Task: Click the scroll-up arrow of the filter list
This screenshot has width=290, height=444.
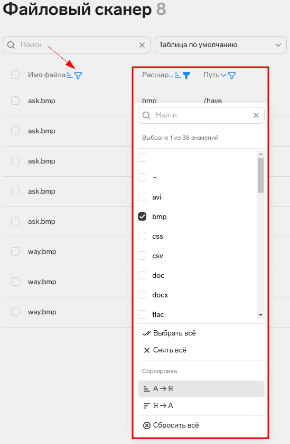Action: (260, 154)
